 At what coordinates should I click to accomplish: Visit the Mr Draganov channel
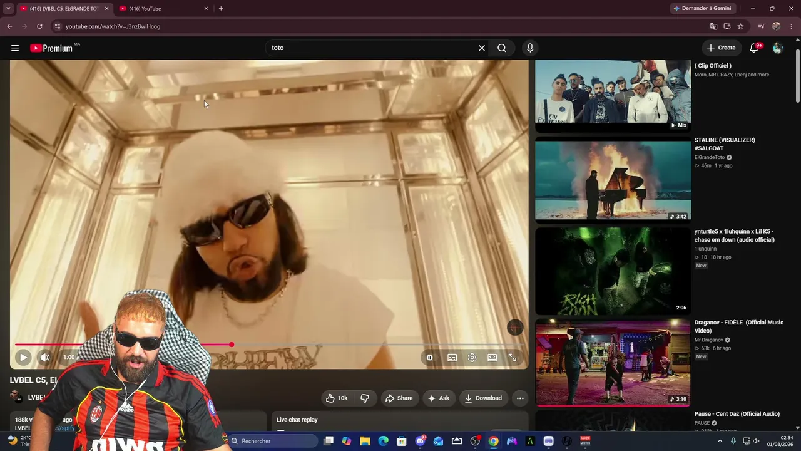pyautogui.click(x=709, y=340)
